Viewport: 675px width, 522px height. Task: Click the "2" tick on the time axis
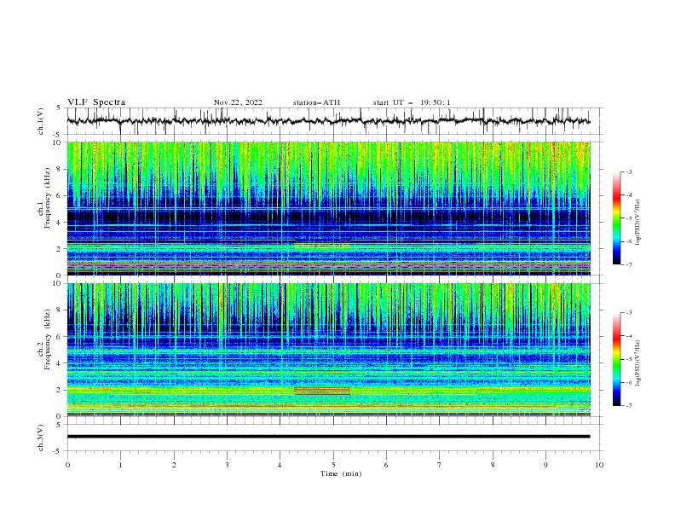click(x=174, y=465)
